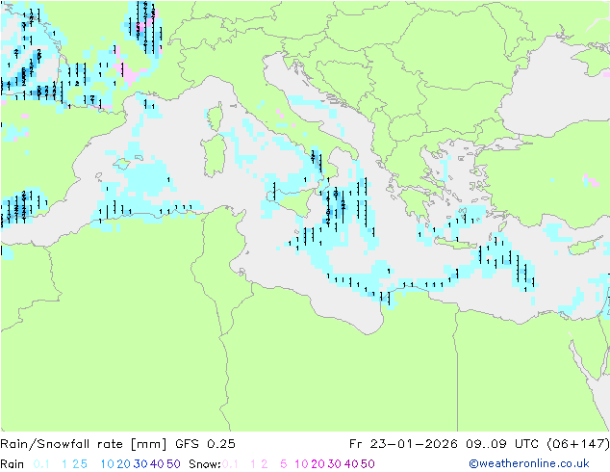Click the island of Sardinia on the map

click(x=214, y=155)
